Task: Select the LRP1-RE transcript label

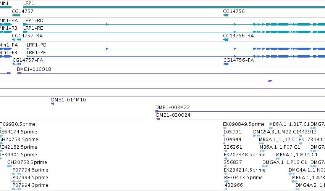Action: click(33, 28)
